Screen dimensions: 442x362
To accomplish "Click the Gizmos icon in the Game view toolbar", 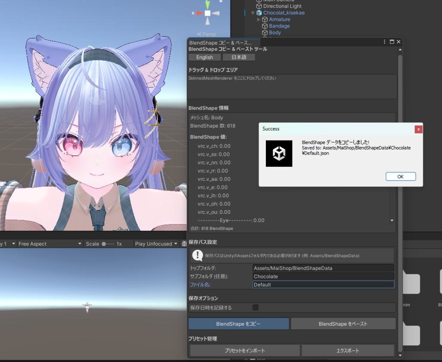I will pos(183,243).
